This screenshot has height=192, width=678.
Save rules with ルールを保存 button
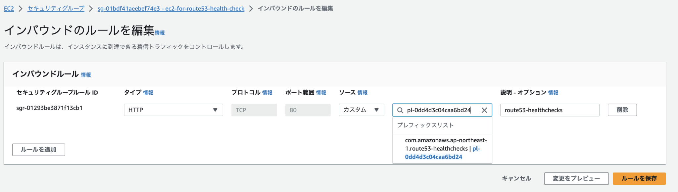(x=639, y=178)
